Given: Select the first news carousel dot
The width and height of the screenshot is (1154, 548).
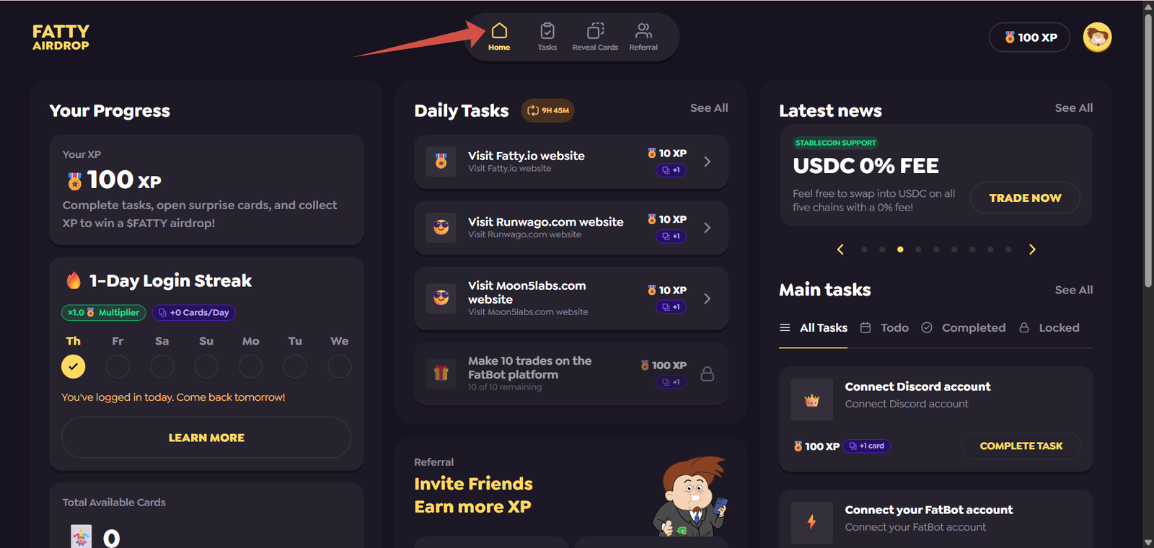Looking at the screenshot, I should pos(864,249).
